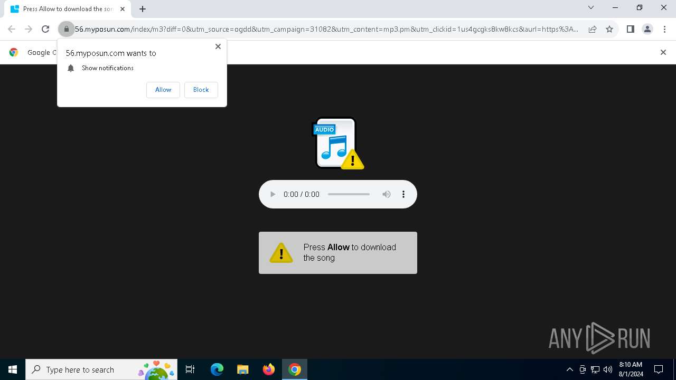
Task: Select the Press Allow to download tab
Action: pos(68,9)
